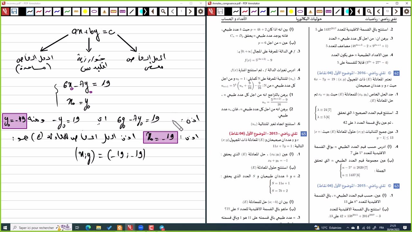
Task: Select the black pen in Annales_congruence.pdf toolbar
Action: coord(236,12)
